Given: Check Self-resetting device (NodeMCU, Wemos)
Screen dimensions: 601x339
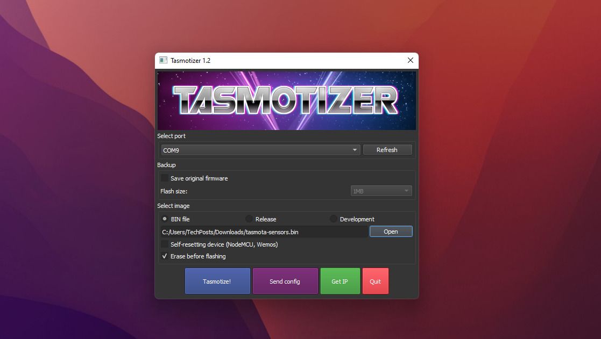Looking at the screenshot, I should pos(165,244).
